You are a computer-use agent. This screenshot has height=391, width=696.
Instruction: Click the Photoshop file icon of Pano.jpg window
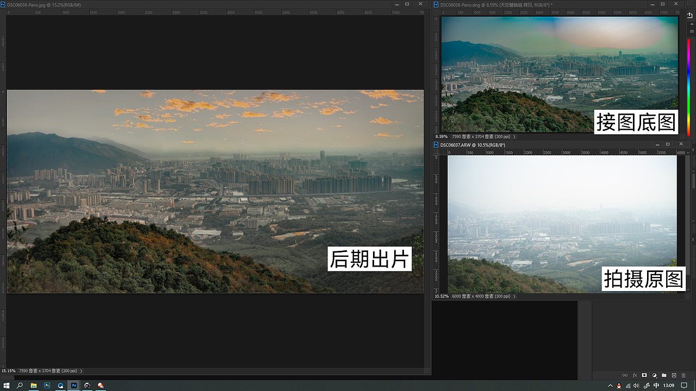tap(4, 4)
